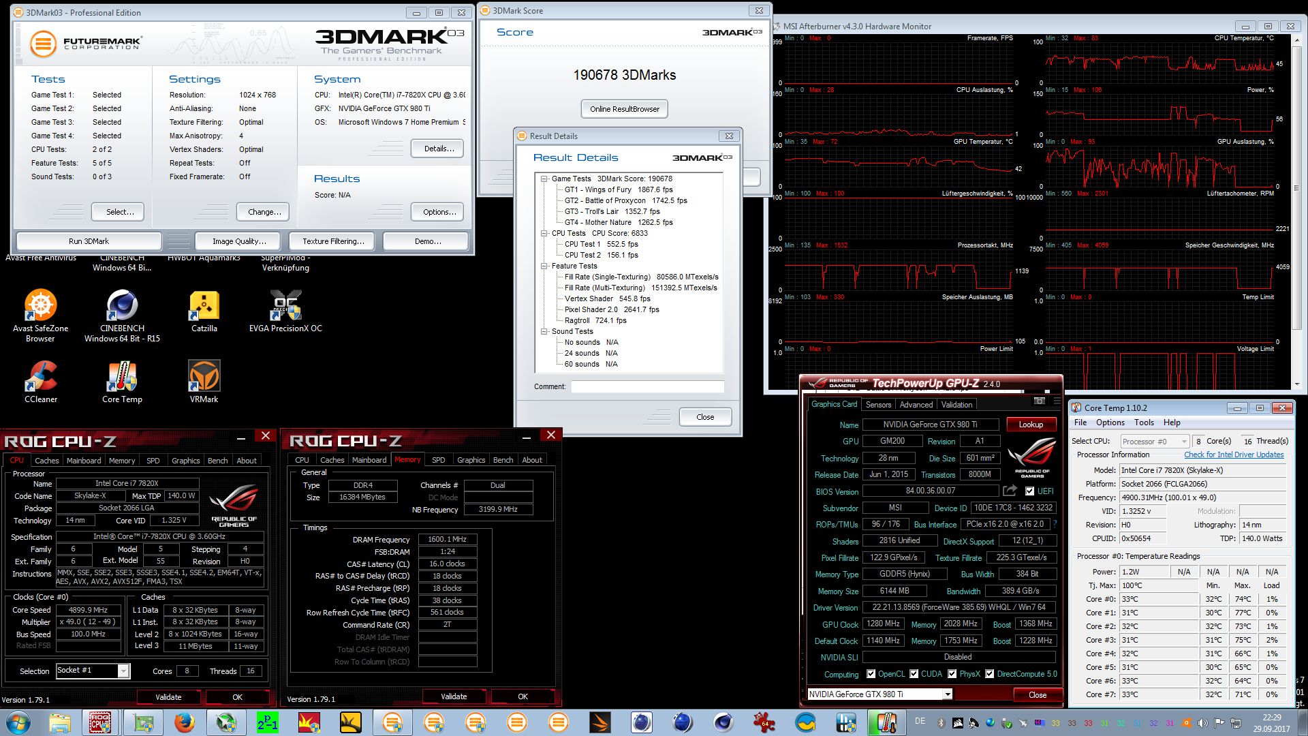Switch to Caches tab in left CPU-Z window
The image size is (1308, 736).
[x=47, y=461]
